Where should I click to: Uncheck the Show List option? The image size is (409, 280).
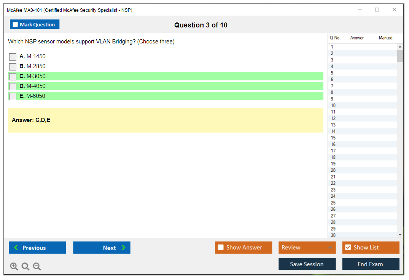348,248
